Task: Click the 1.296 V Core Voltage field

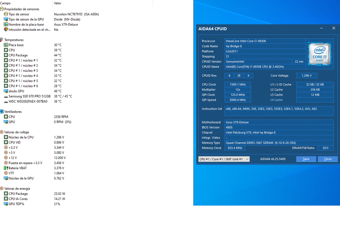Action: [x=307, y=76]
